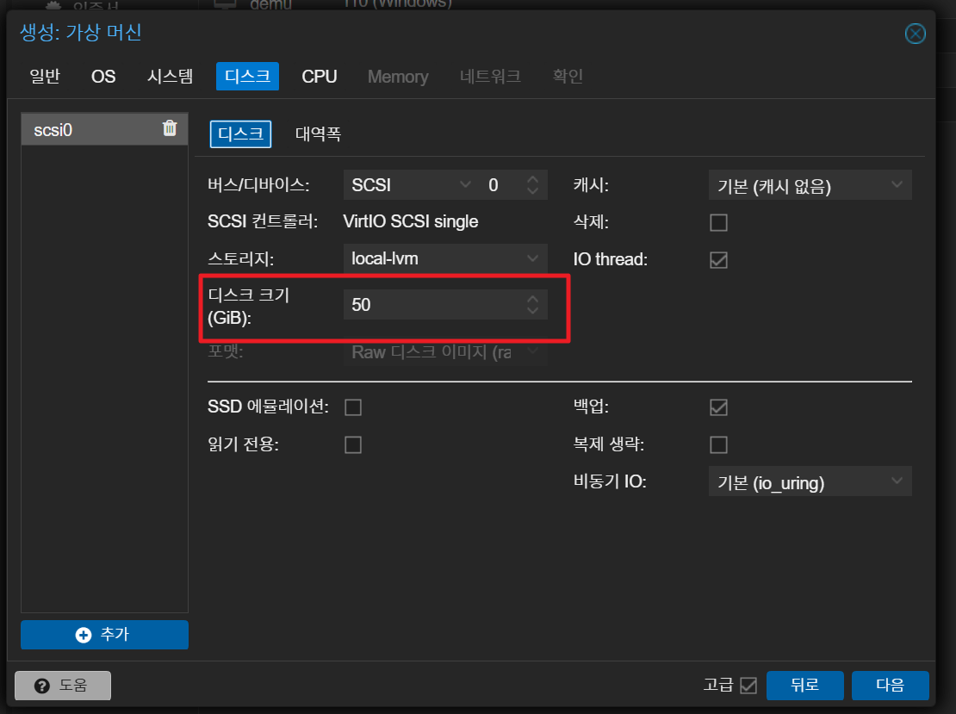Open the 캐시 cache mode dropdown
This screenshot has width=956, height=714.
(897, 185)
